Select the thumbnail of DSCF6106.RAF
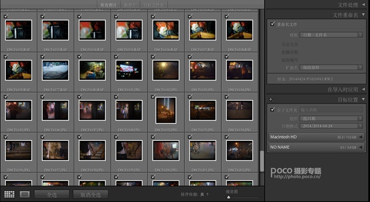Viewport: 370px width, 202px height. coord(166,30)
